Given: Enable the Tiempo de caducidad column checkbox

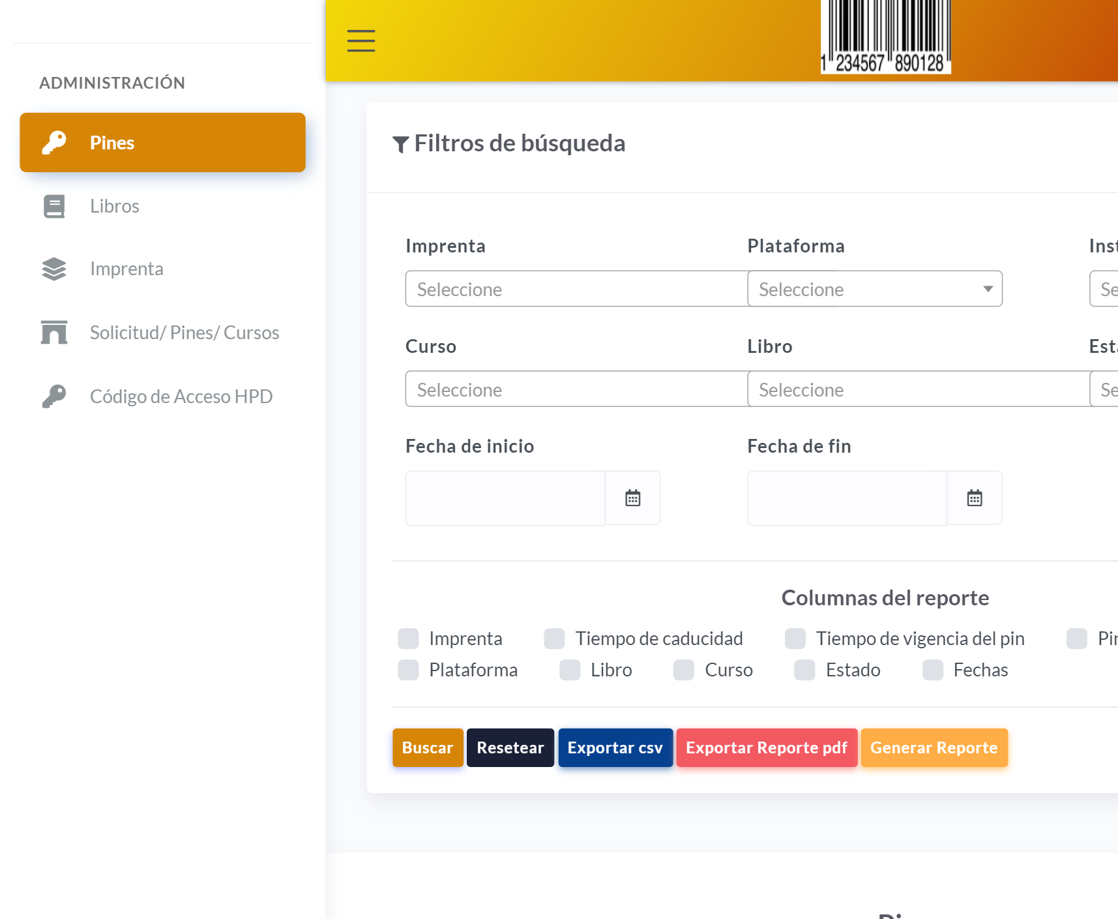Looking at the screenshot, I should click(554, 639).
